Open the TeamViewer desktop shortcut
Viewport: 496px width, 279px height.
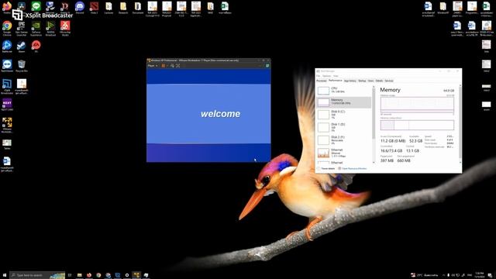click(7, 66)
